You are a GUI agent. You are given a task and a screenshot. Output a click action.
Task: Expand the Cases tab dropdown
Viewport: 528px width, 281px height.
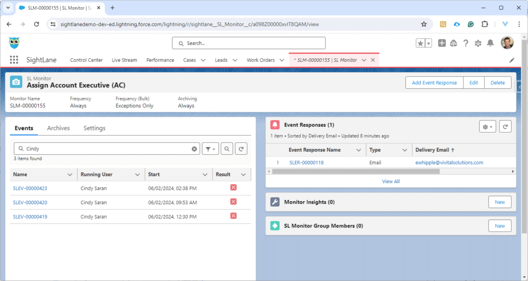click(203, 60)
